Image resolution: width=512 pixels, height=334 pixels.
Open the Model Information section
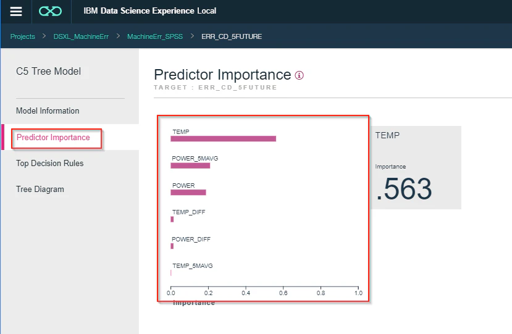(48, 111)
